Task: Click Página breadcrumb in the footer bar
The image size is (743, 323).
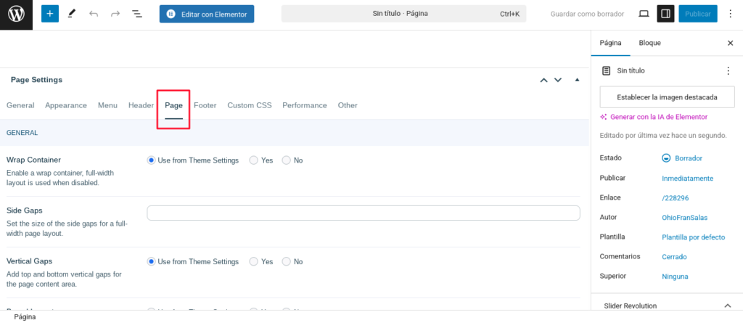Action: pyautogui.click(x=25, y=317)
